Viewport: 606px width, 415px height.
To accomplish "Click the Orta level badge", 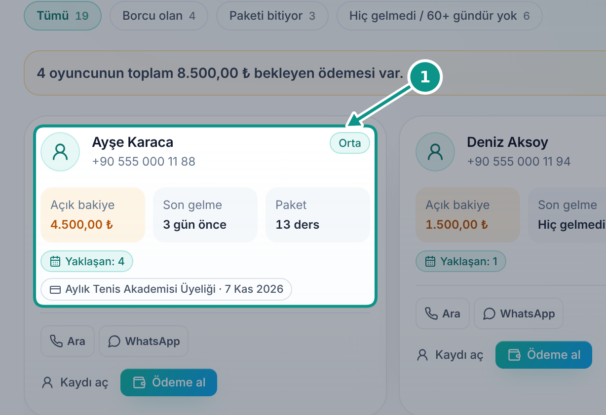I will pos(350,143).
